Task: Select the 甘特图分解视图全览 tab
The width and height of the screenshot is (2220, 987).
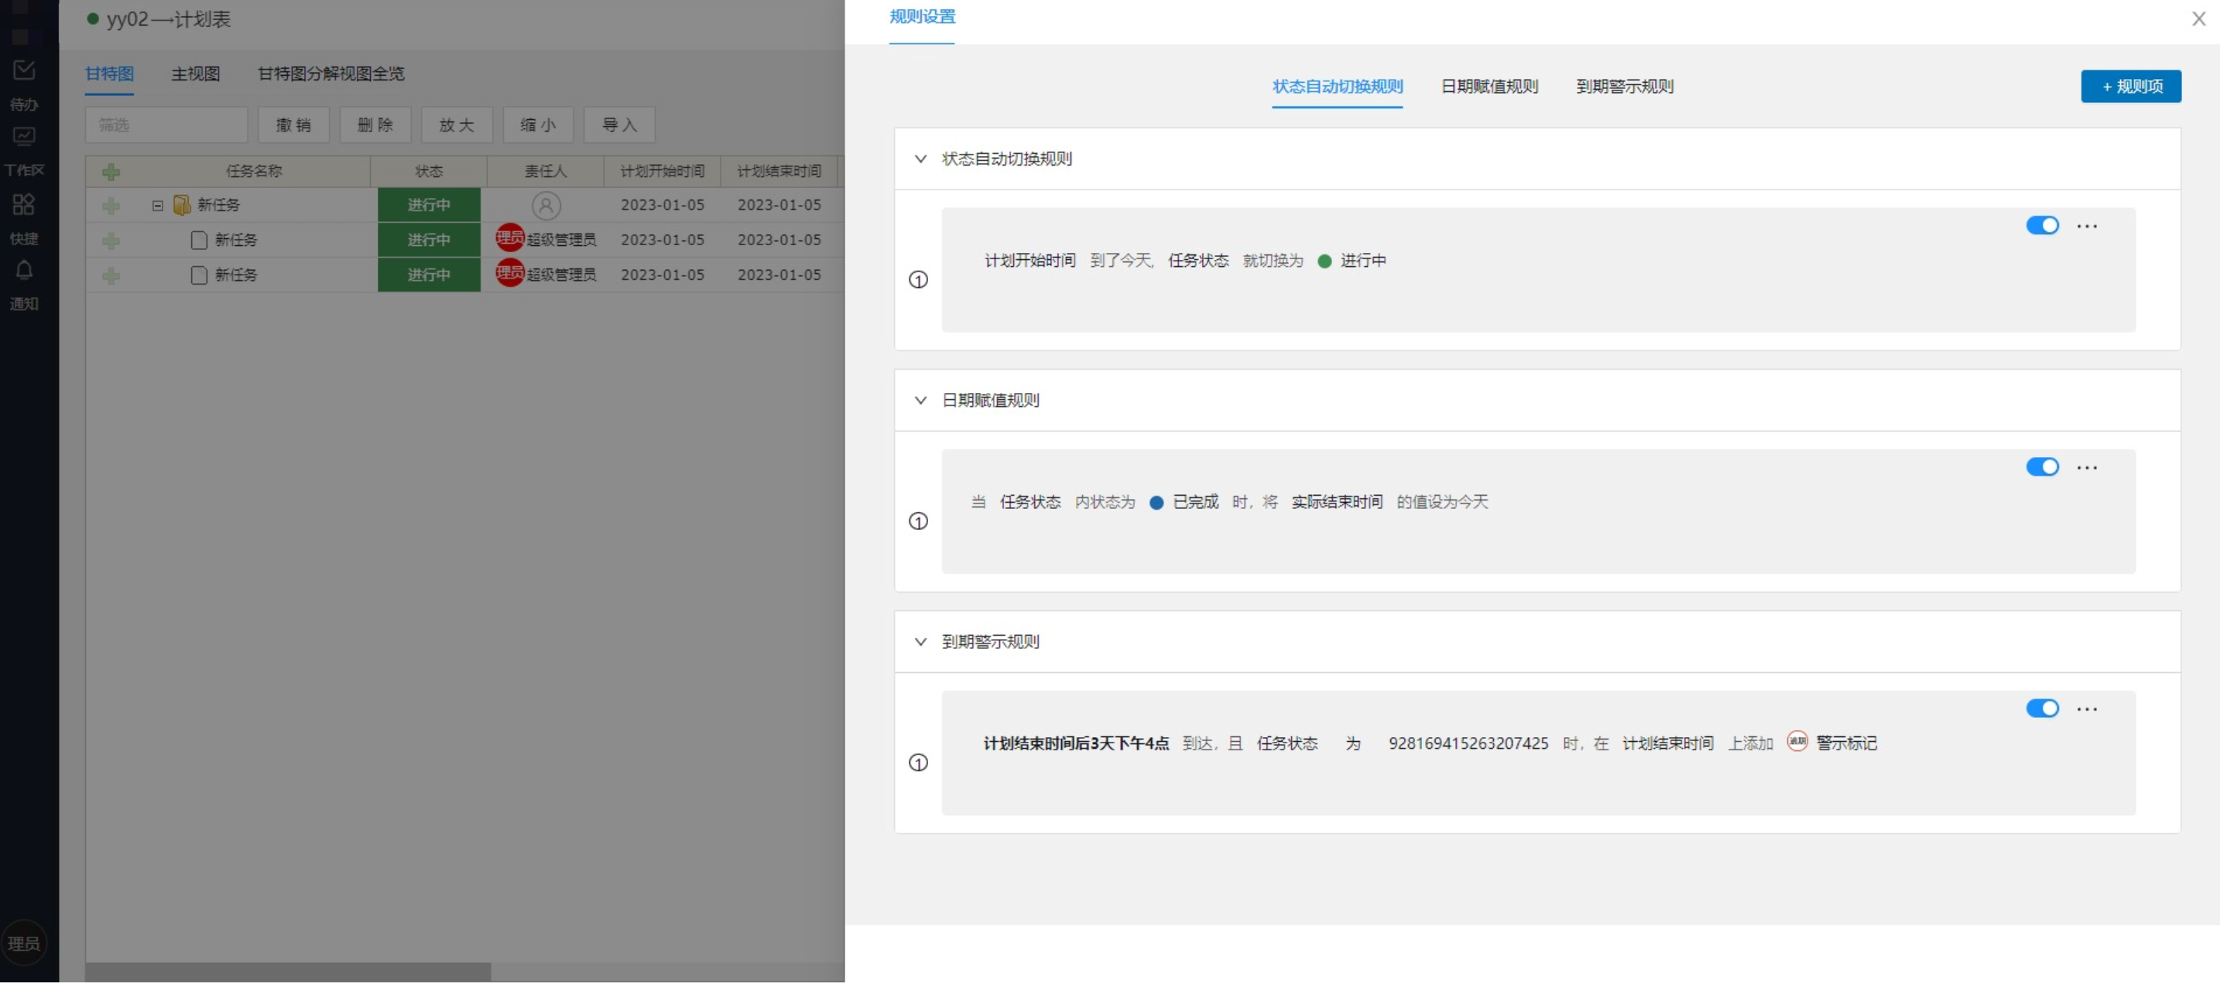Action: (x=331, y=74)
